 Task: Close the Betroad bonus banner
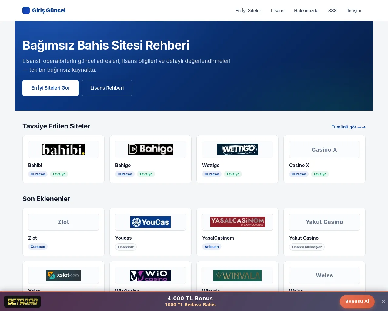[x=383, y=302]
